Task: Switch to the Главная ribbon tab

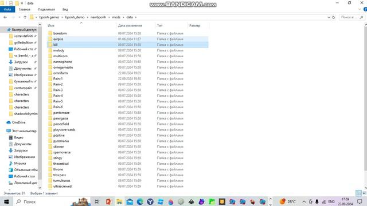Action: (x=25, y=9)
